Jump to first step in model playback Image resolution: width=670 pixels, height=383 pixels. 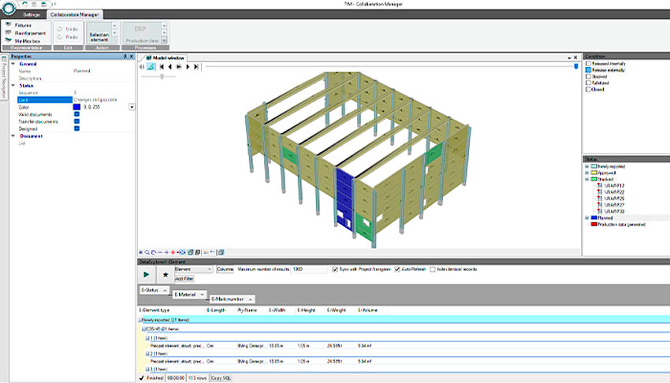click(162, 67)
